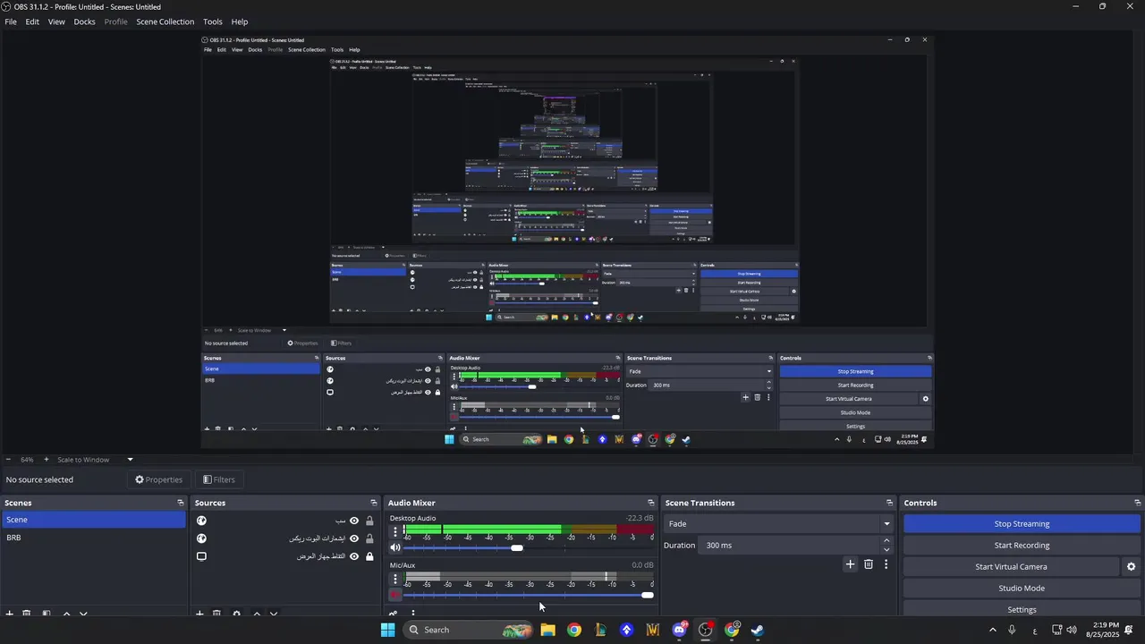The image size is (1145, 644).
Task: Open Discord from the taskbar
Action: coord(679,630)
